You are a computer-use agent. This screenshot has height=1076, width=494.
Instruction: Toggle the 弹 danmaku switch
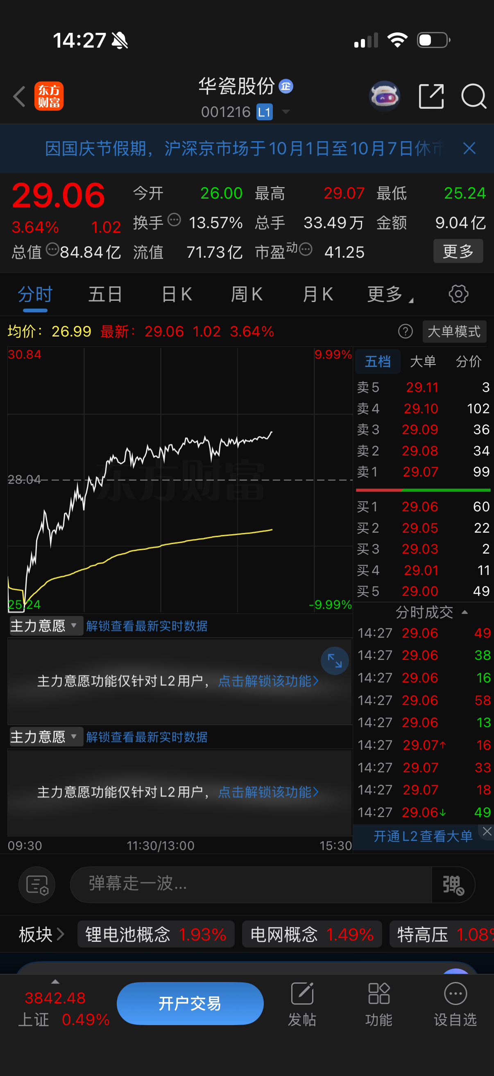(x=453, y=885)
